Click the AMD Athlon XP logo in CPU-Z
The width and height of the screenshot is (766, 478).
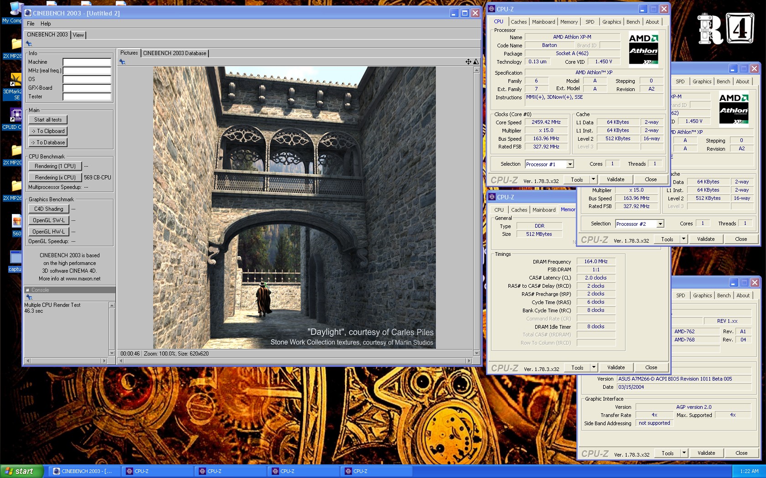[x=643, y=48]
